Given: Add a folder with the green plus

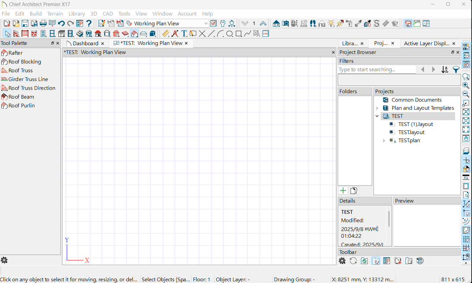Looking at the screenshot, I should tap(343, 190).
